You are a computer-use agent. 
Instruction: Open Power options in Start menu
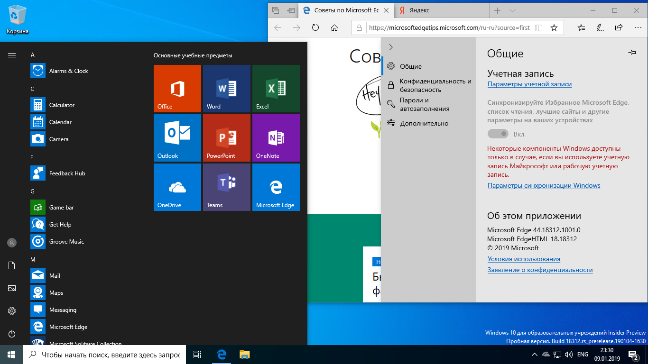tap(12, 334)
